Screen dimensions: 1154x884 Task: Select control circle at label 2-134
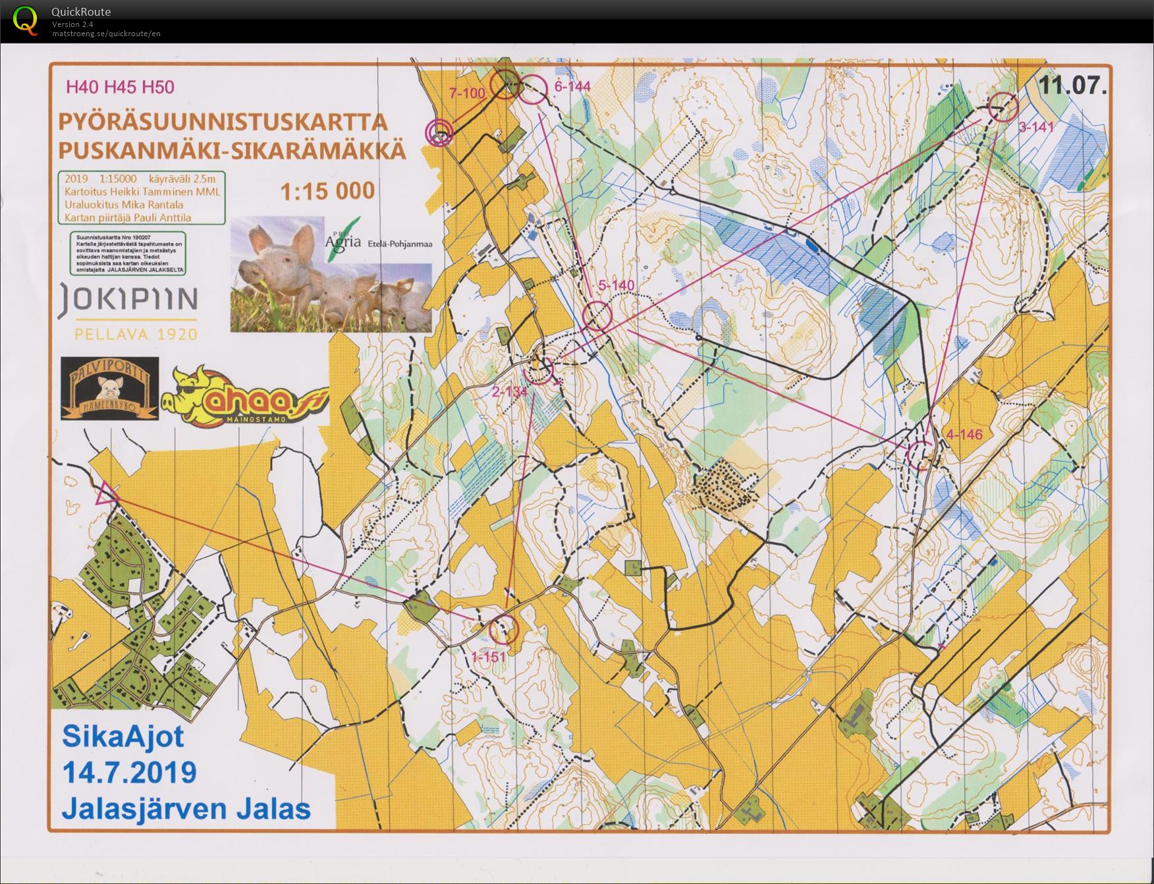coord(538,370)
